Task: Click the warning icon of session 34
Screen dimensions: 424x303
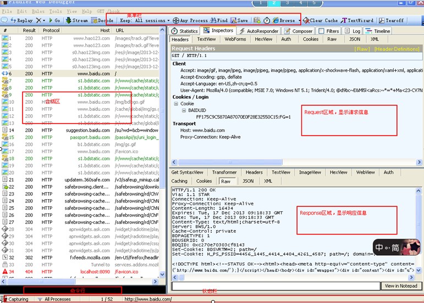Action: pos(5,271)
